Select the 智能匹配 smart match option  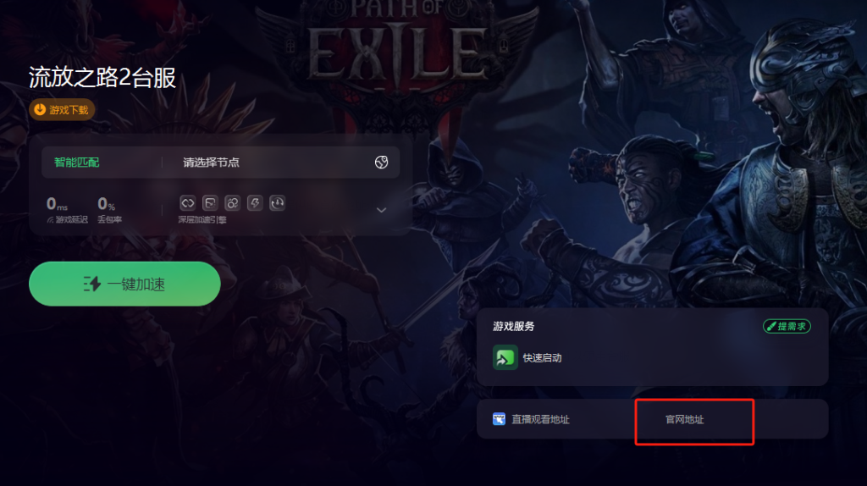tap(76, 162)
